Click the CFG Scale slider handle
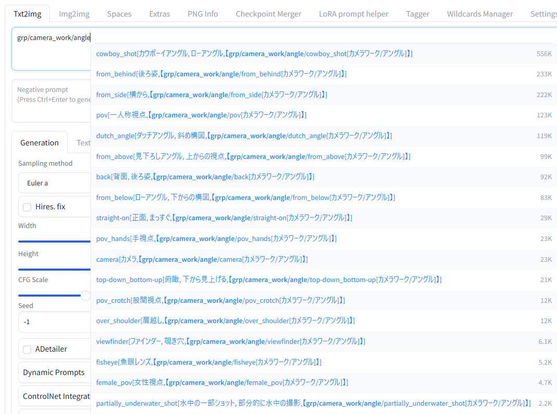The width and height of the screenshot is (557, 414). [x=86, y=296]
